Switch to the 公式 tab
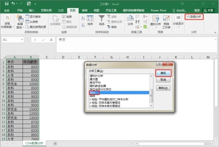Screen dimensions: 219x147 point(61,10)
